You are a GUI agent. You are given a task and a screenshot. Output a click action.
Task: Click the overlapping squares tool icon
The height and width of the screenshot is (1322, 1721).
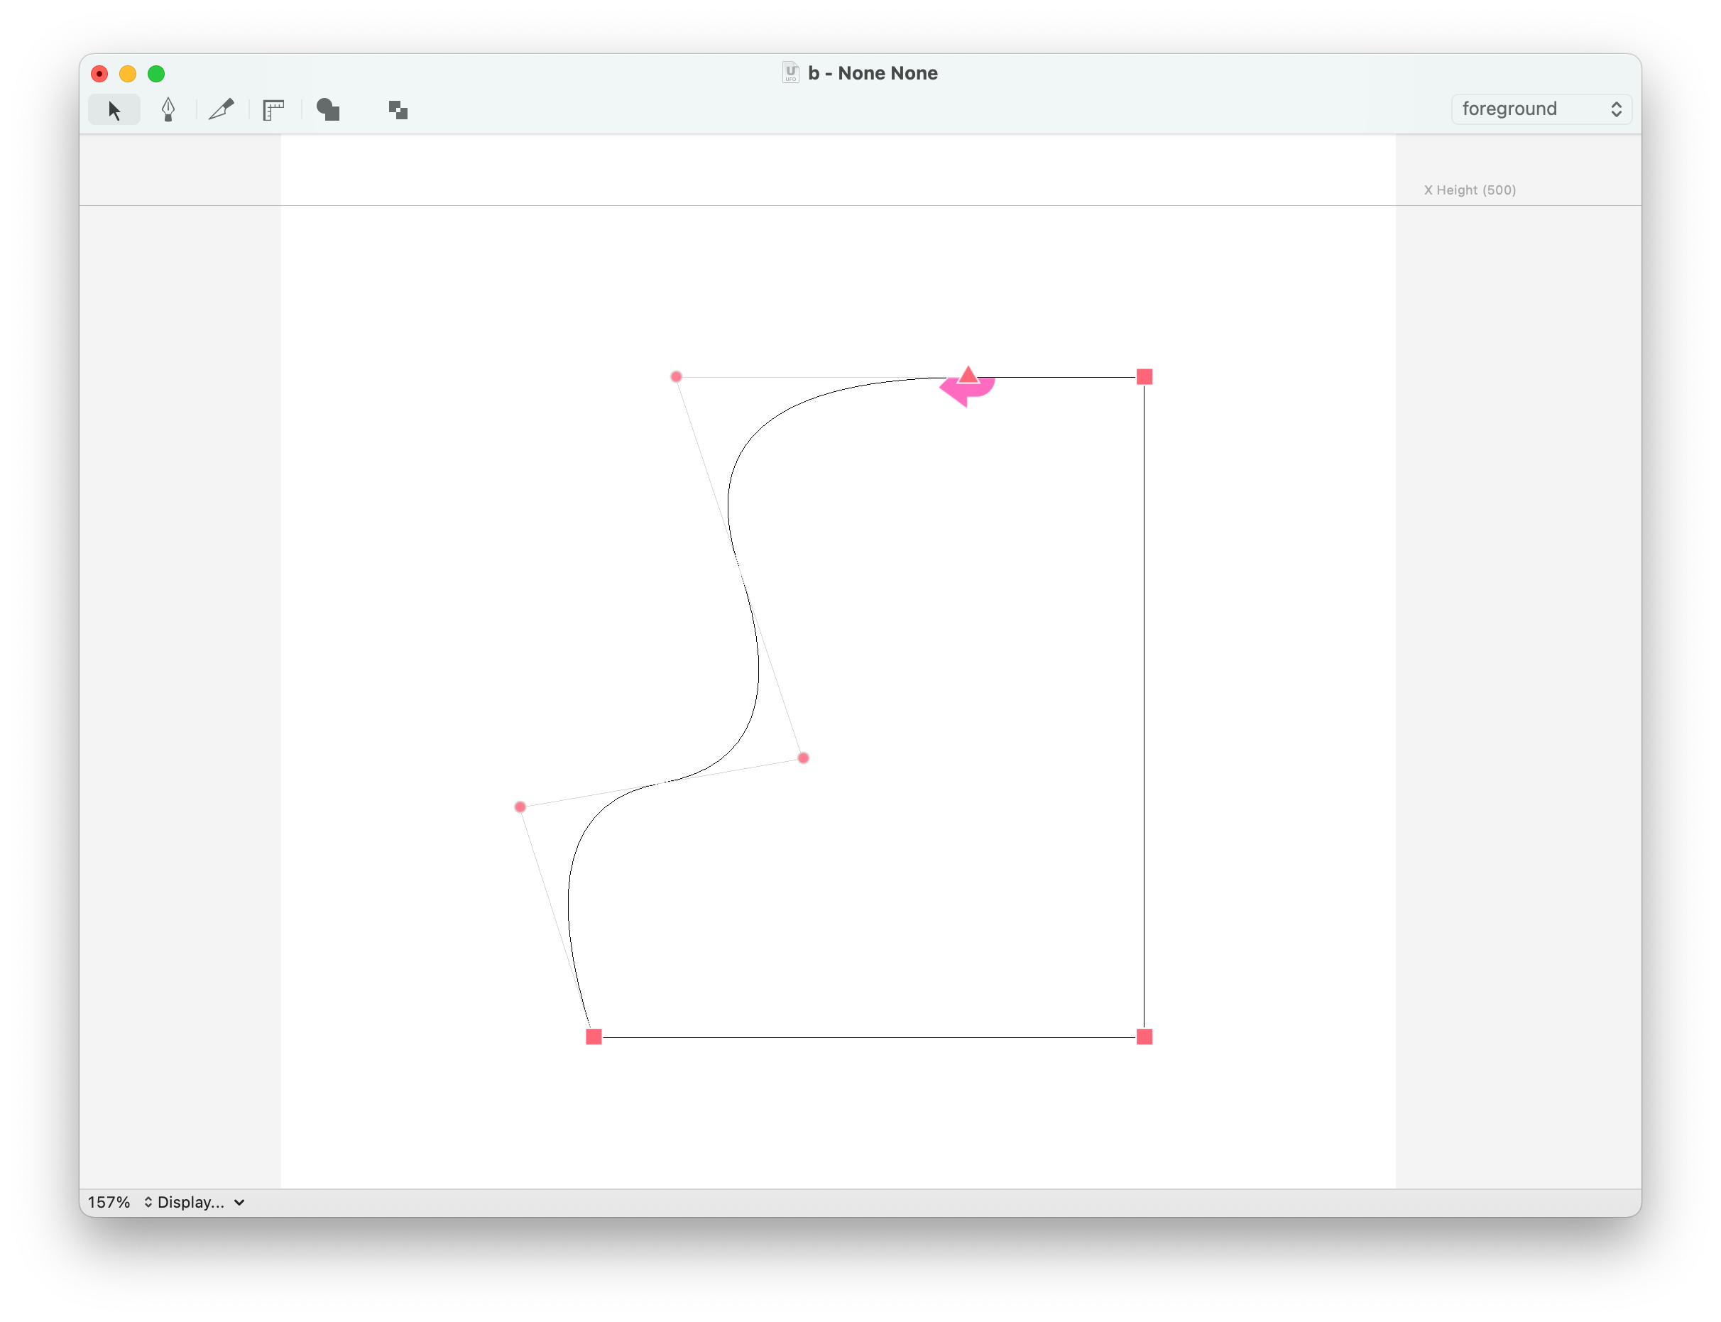point(398,110)
